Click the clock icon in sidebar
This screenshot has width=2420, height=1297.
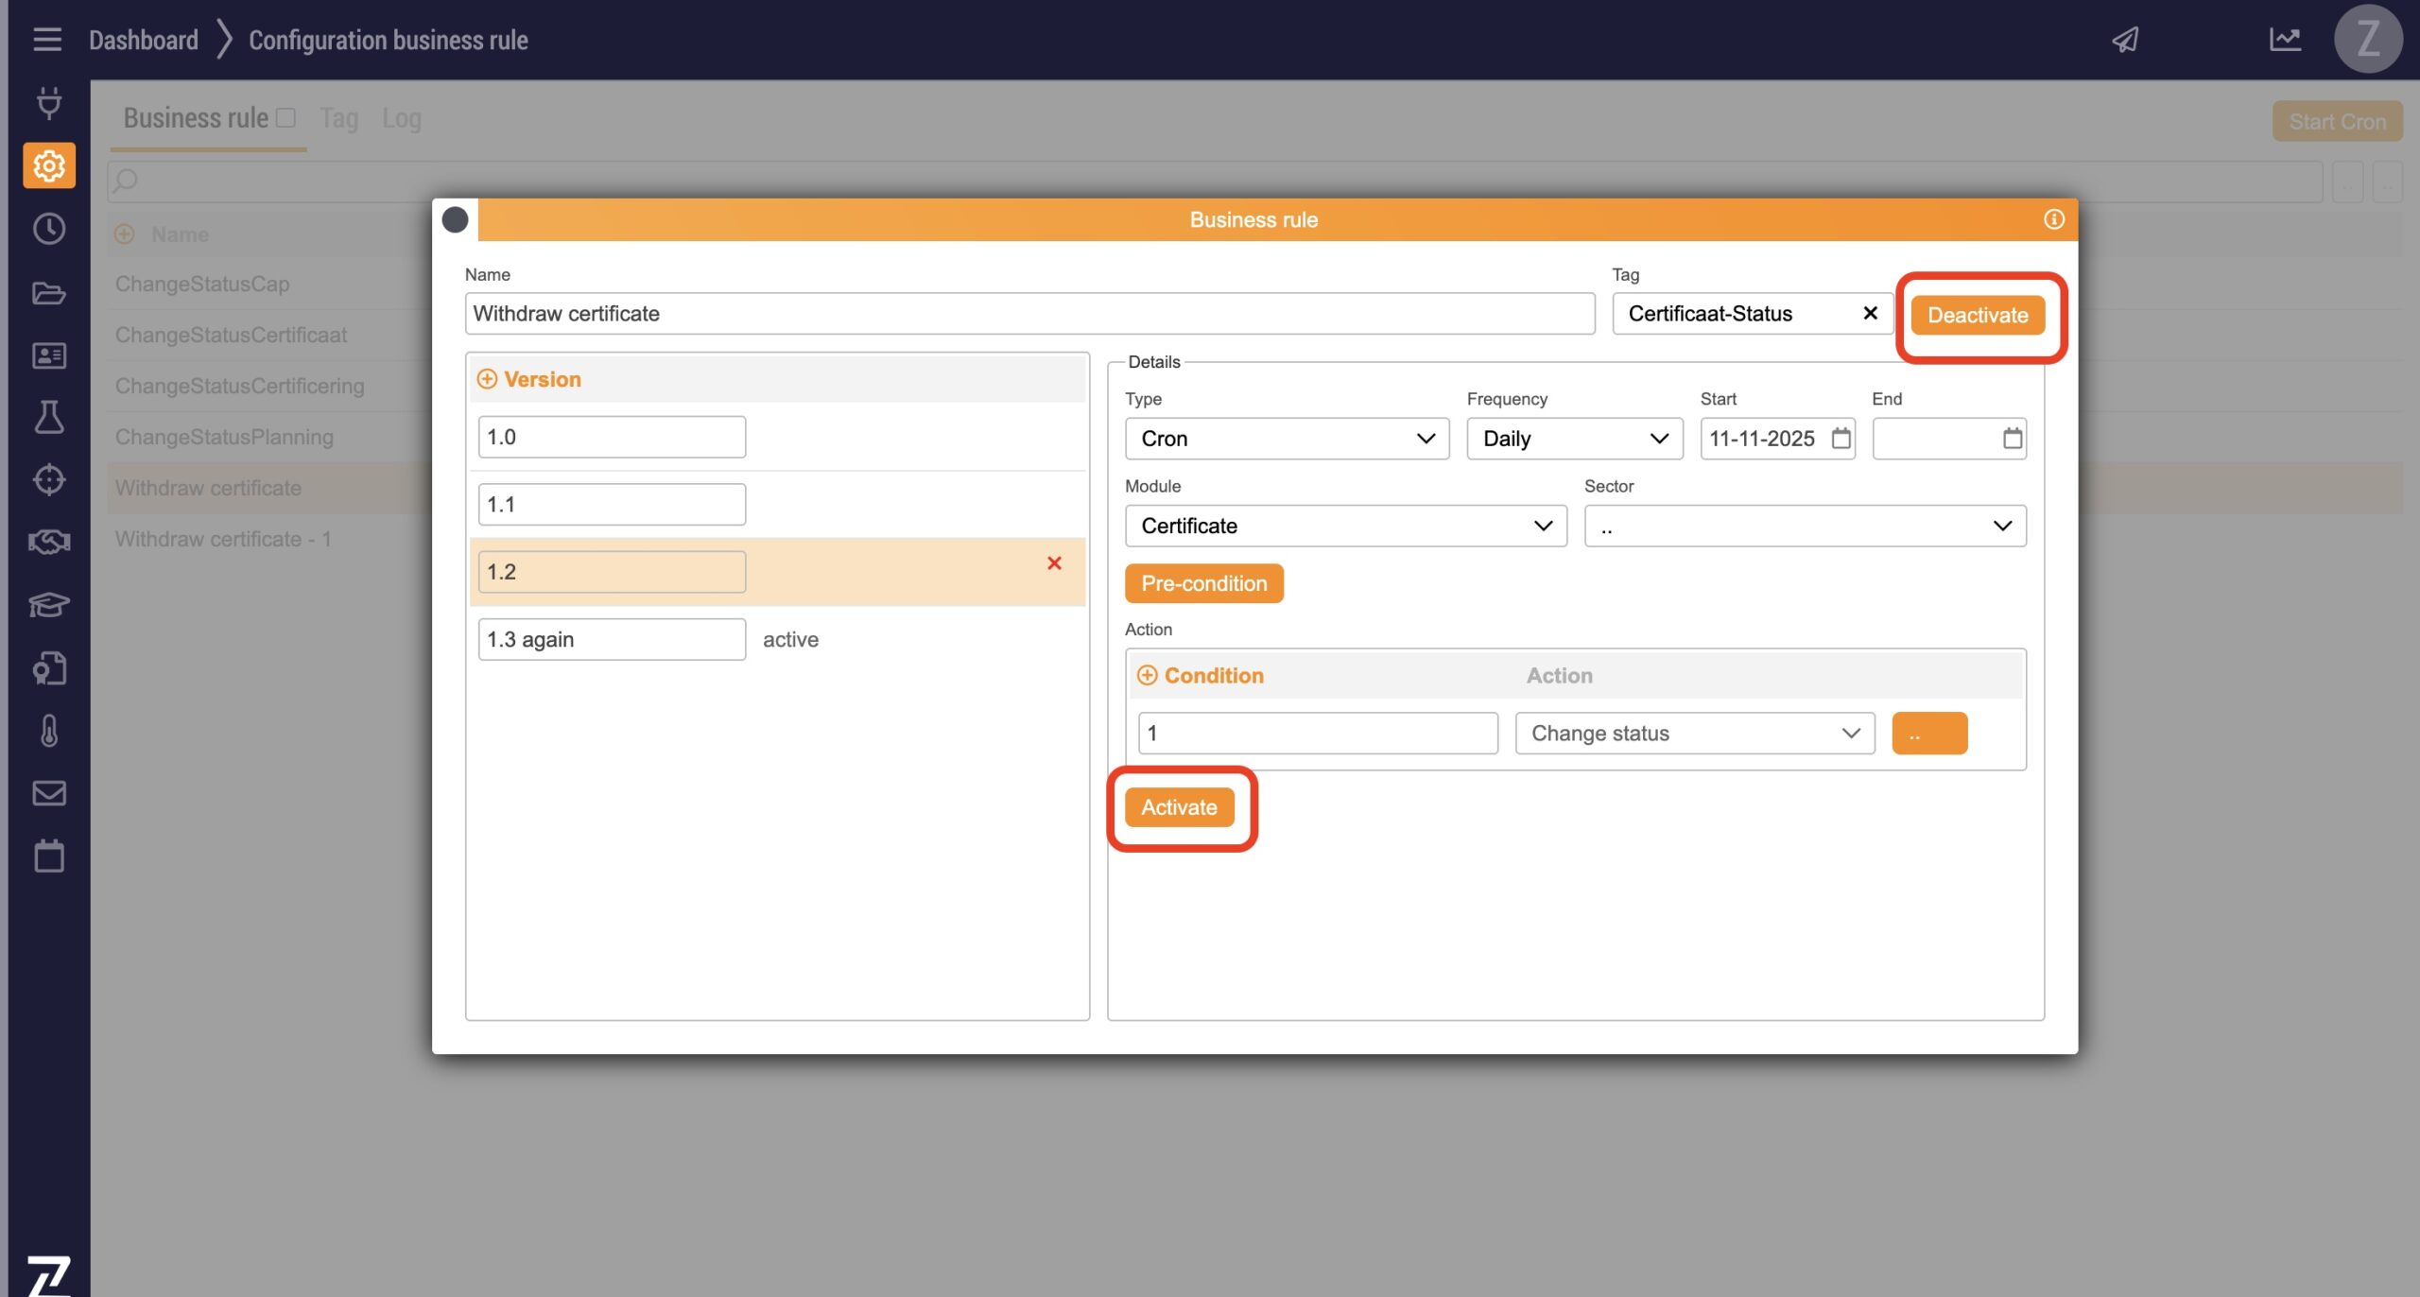[49, 229]
